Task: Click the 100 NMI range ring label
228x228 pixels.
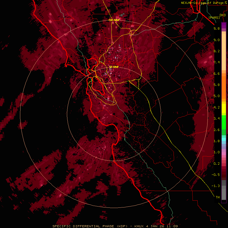Action: click(114, 20)
